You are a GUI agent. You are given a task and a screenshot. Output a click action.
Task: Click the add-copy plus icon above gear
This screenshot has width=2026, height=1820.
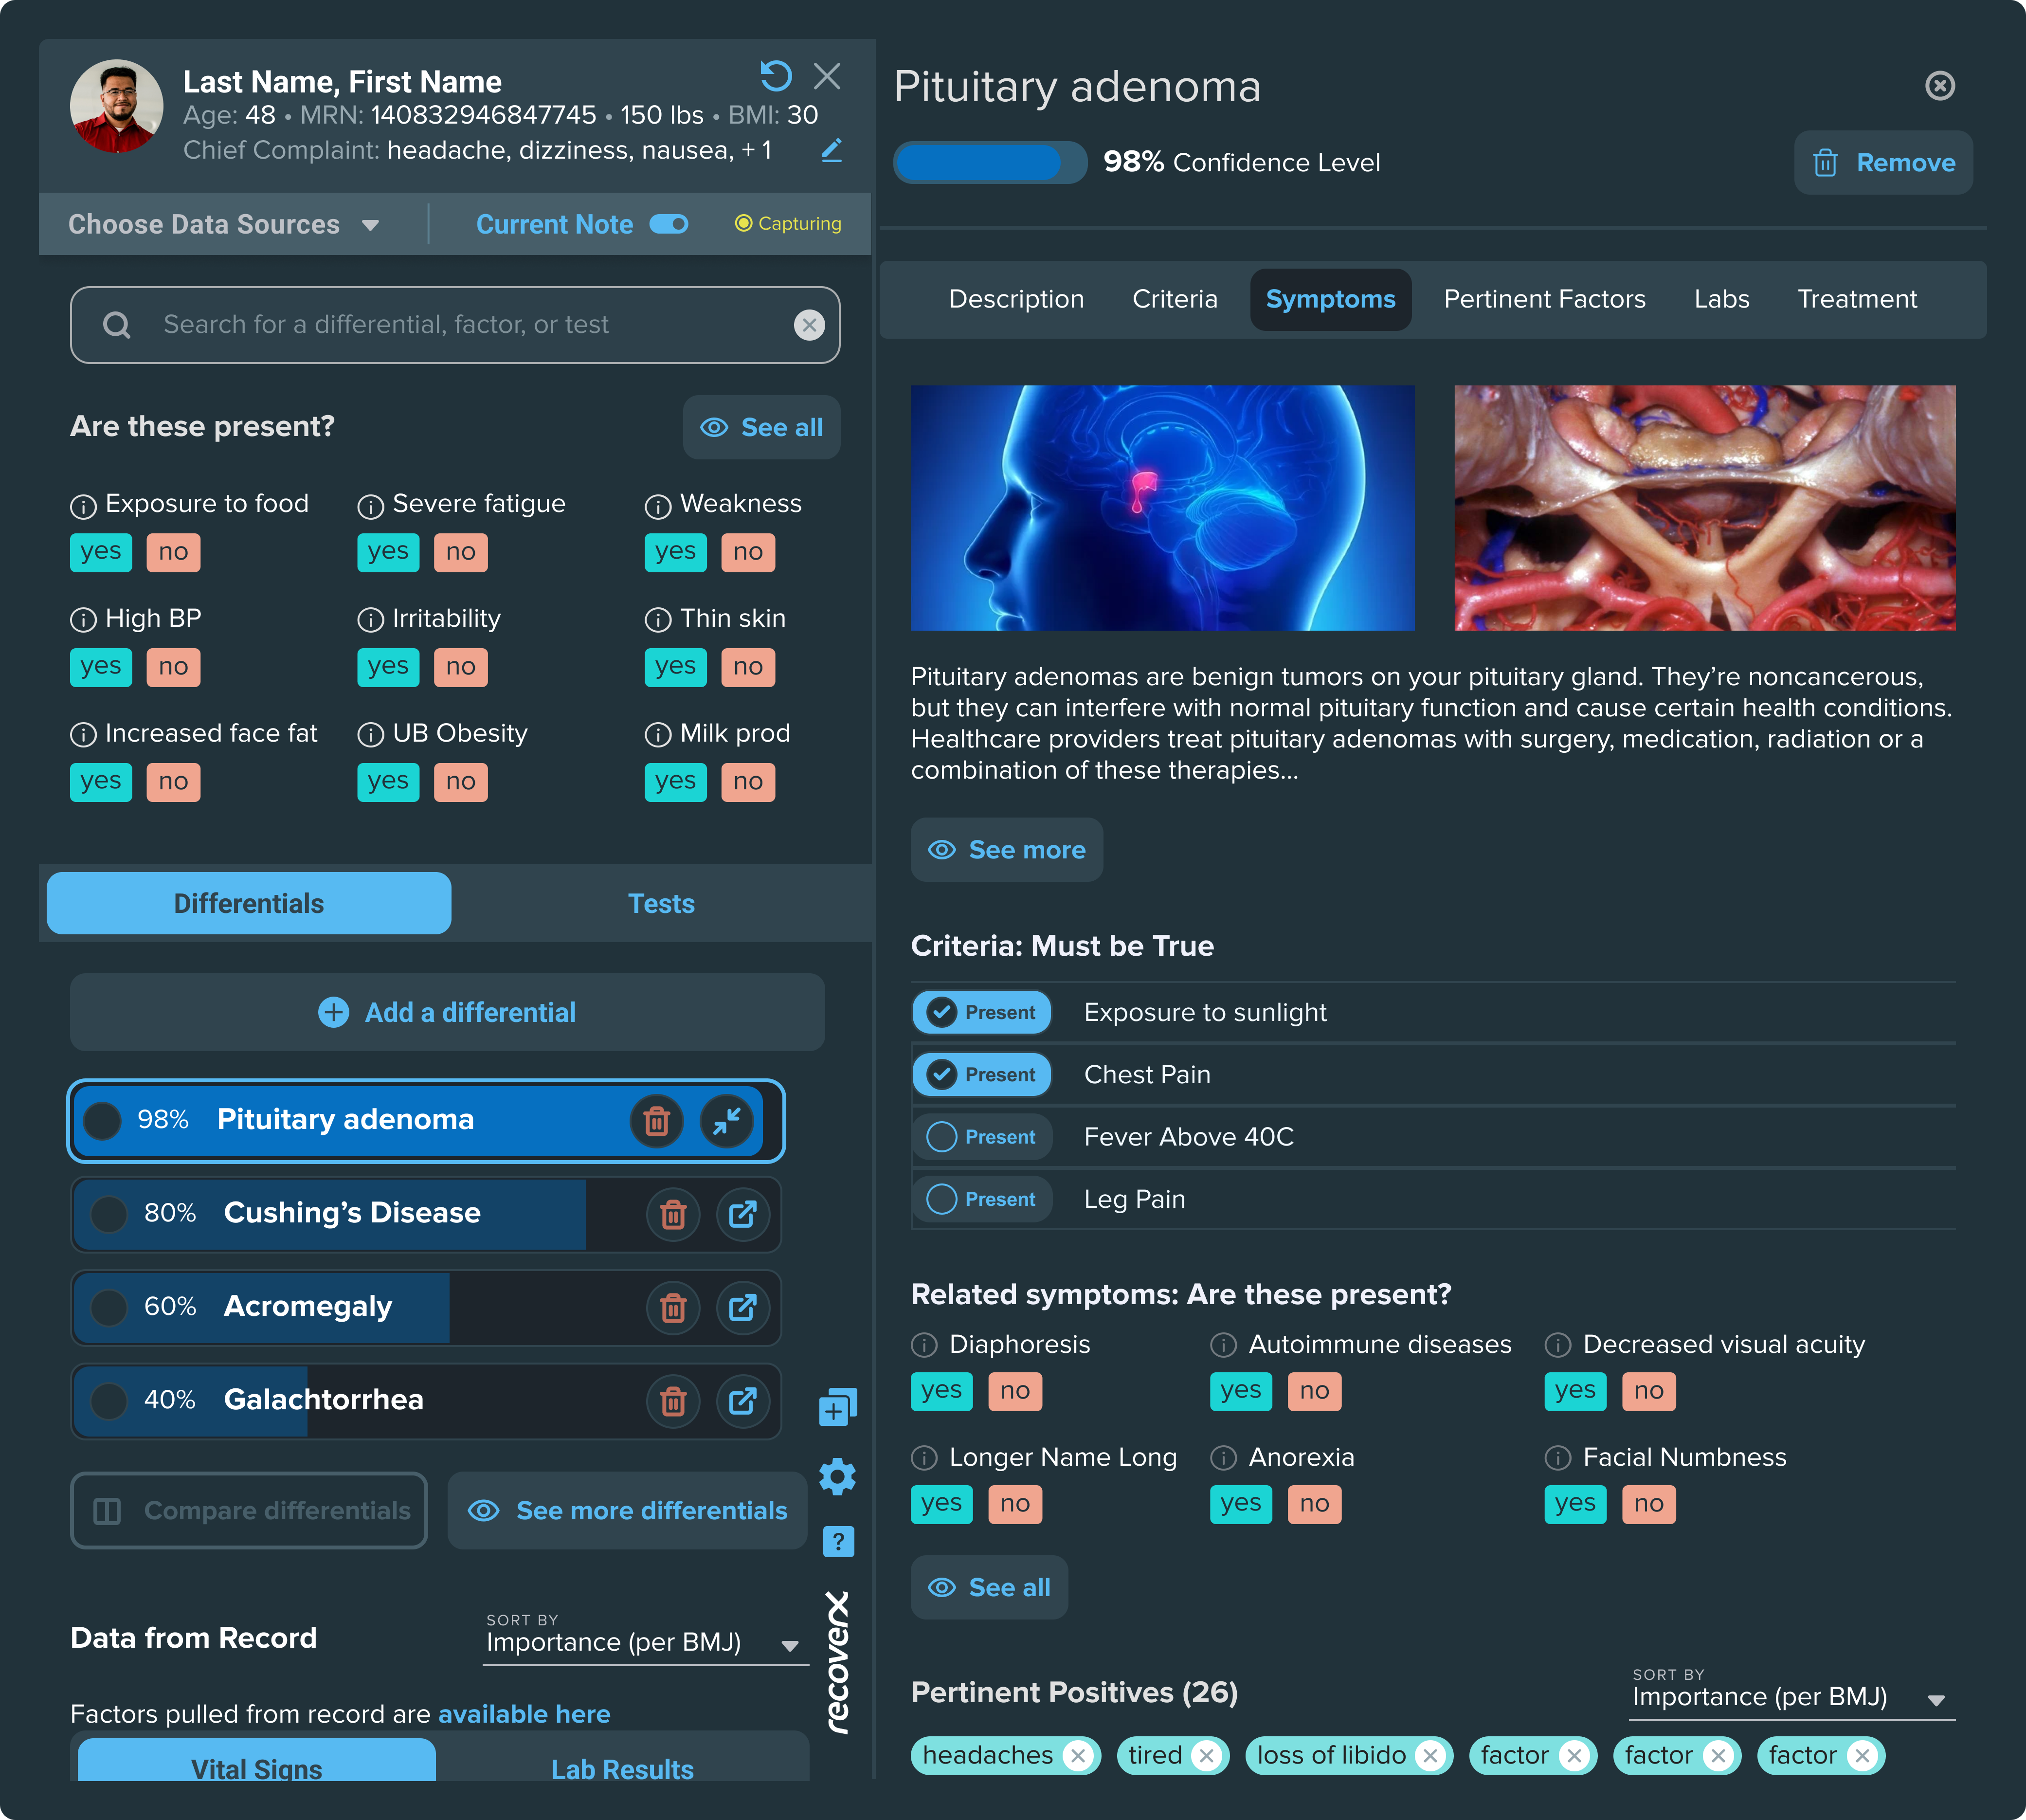point(838,1408)
